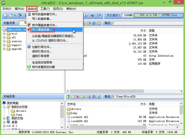The width and height of the screenshot is (185, 135).
Task: Expand the support folder node
Action: coord(4,45)
